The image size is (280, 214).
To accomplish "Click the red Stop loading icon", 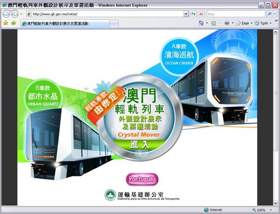I will click(201, 14).
